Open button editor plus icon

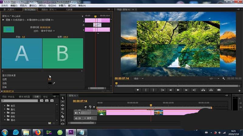(x=239, y=91)
